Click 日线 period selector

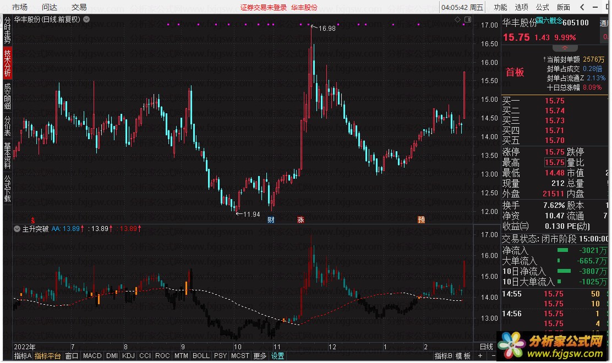(x=487, y=346)
